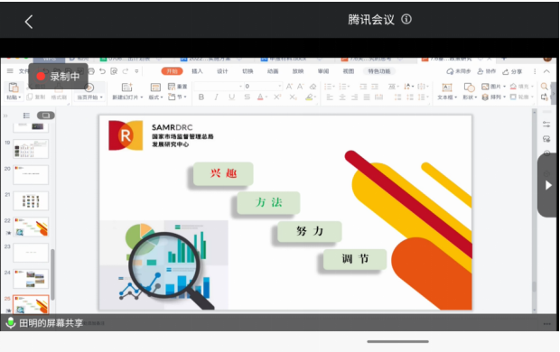Click the undo arrow in quick toolbar
Image resolution: width=560 pixels, height=352 pixels.
(x=102, y=71)
